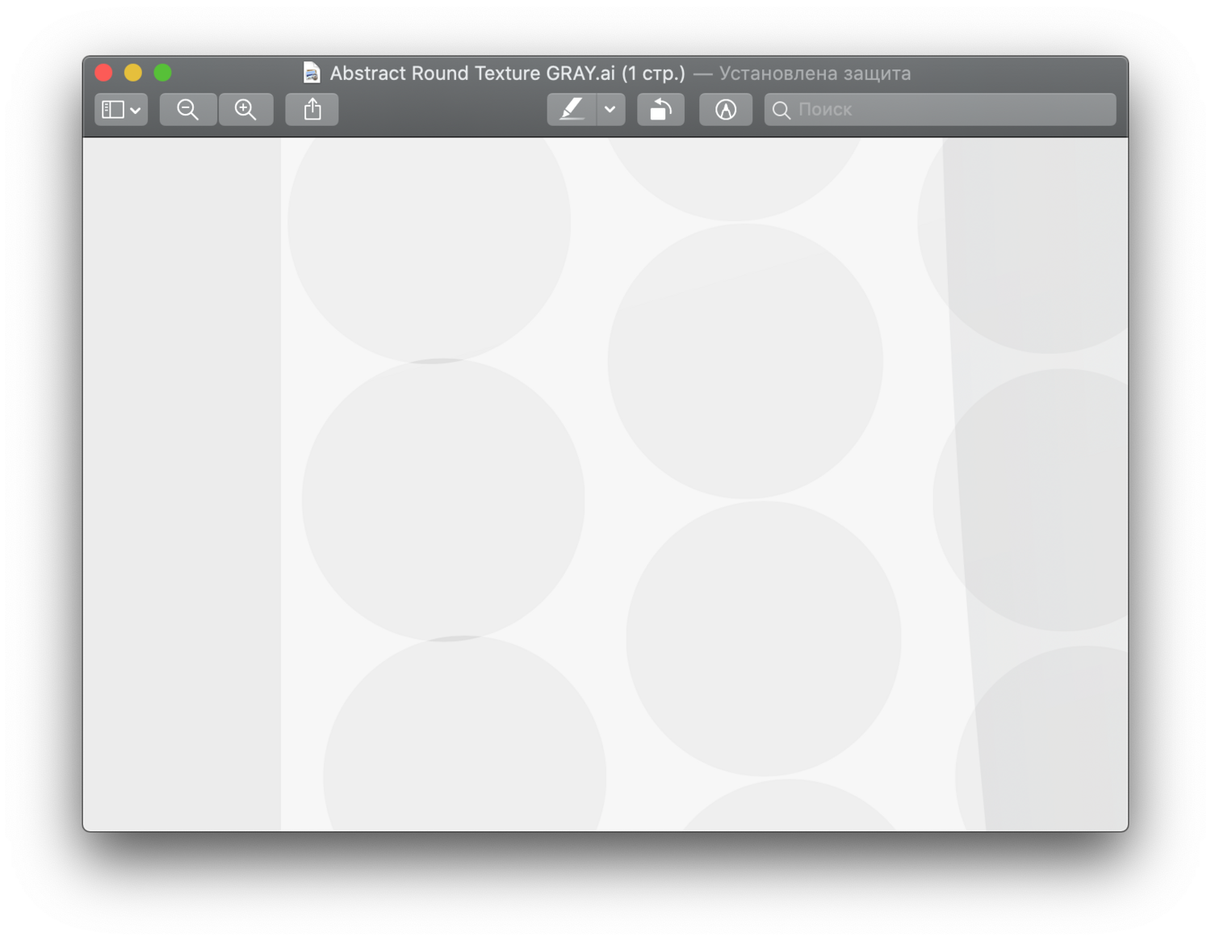Open the Share menu
Viewport: 1211px width, 941px height.
[x=312, y=109]
